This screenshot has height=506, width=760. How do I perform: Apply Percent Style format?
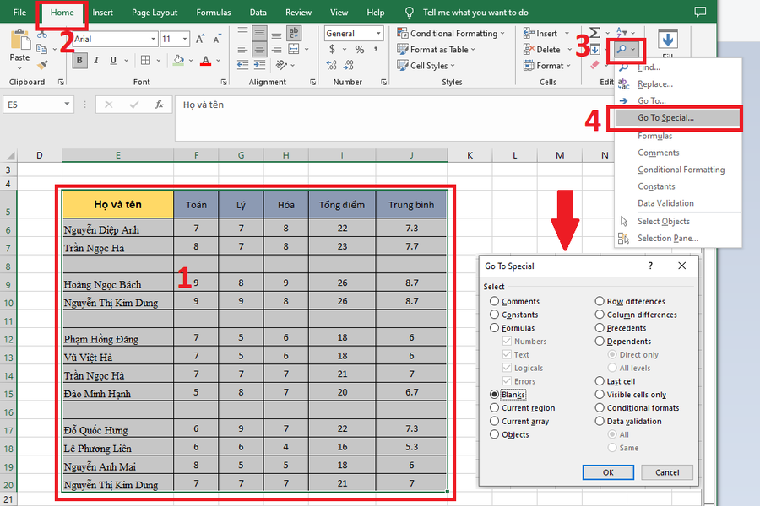[x=359, y=50]
